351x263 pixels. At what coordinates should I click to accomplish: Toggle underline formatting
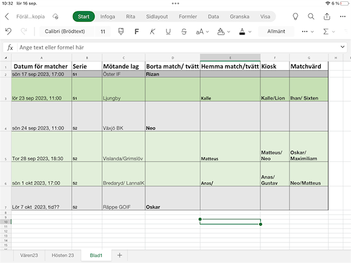pos(168,31)
